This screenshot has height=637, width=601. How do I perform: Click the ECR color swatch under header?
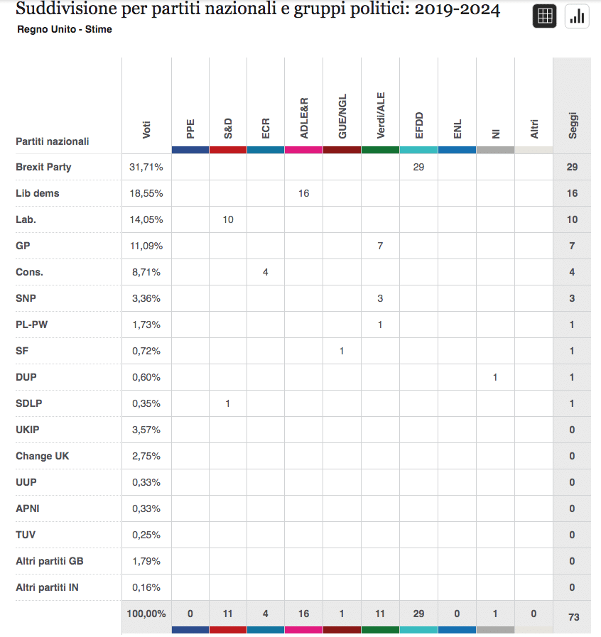(266, 150)
